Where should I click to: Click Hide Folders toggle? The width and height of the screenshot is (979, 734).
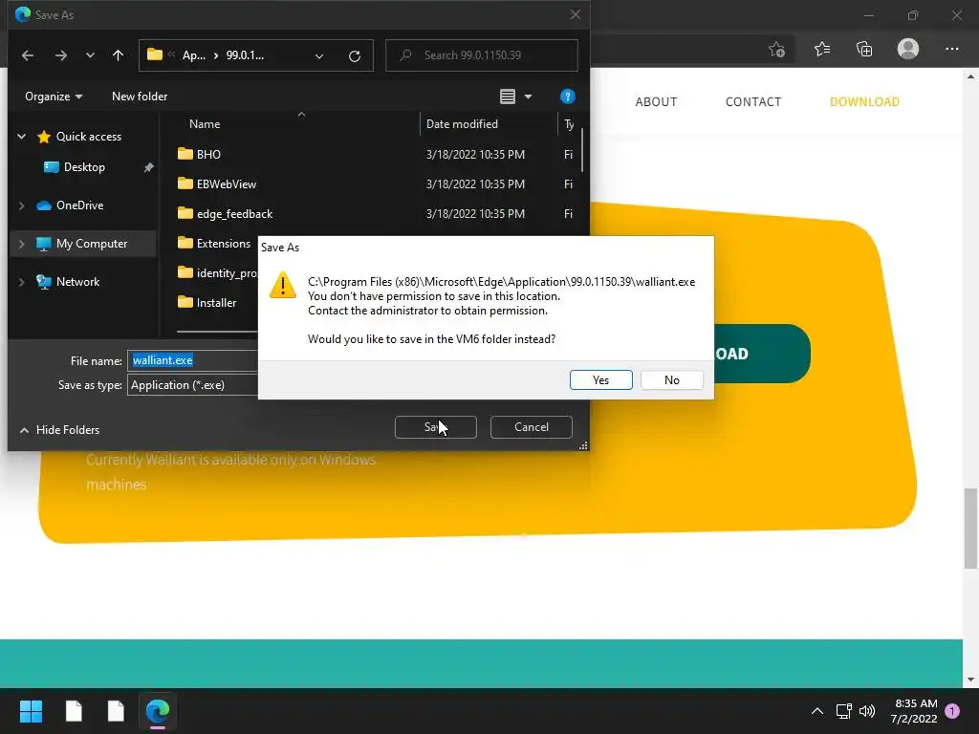click(x=60, y=429)
